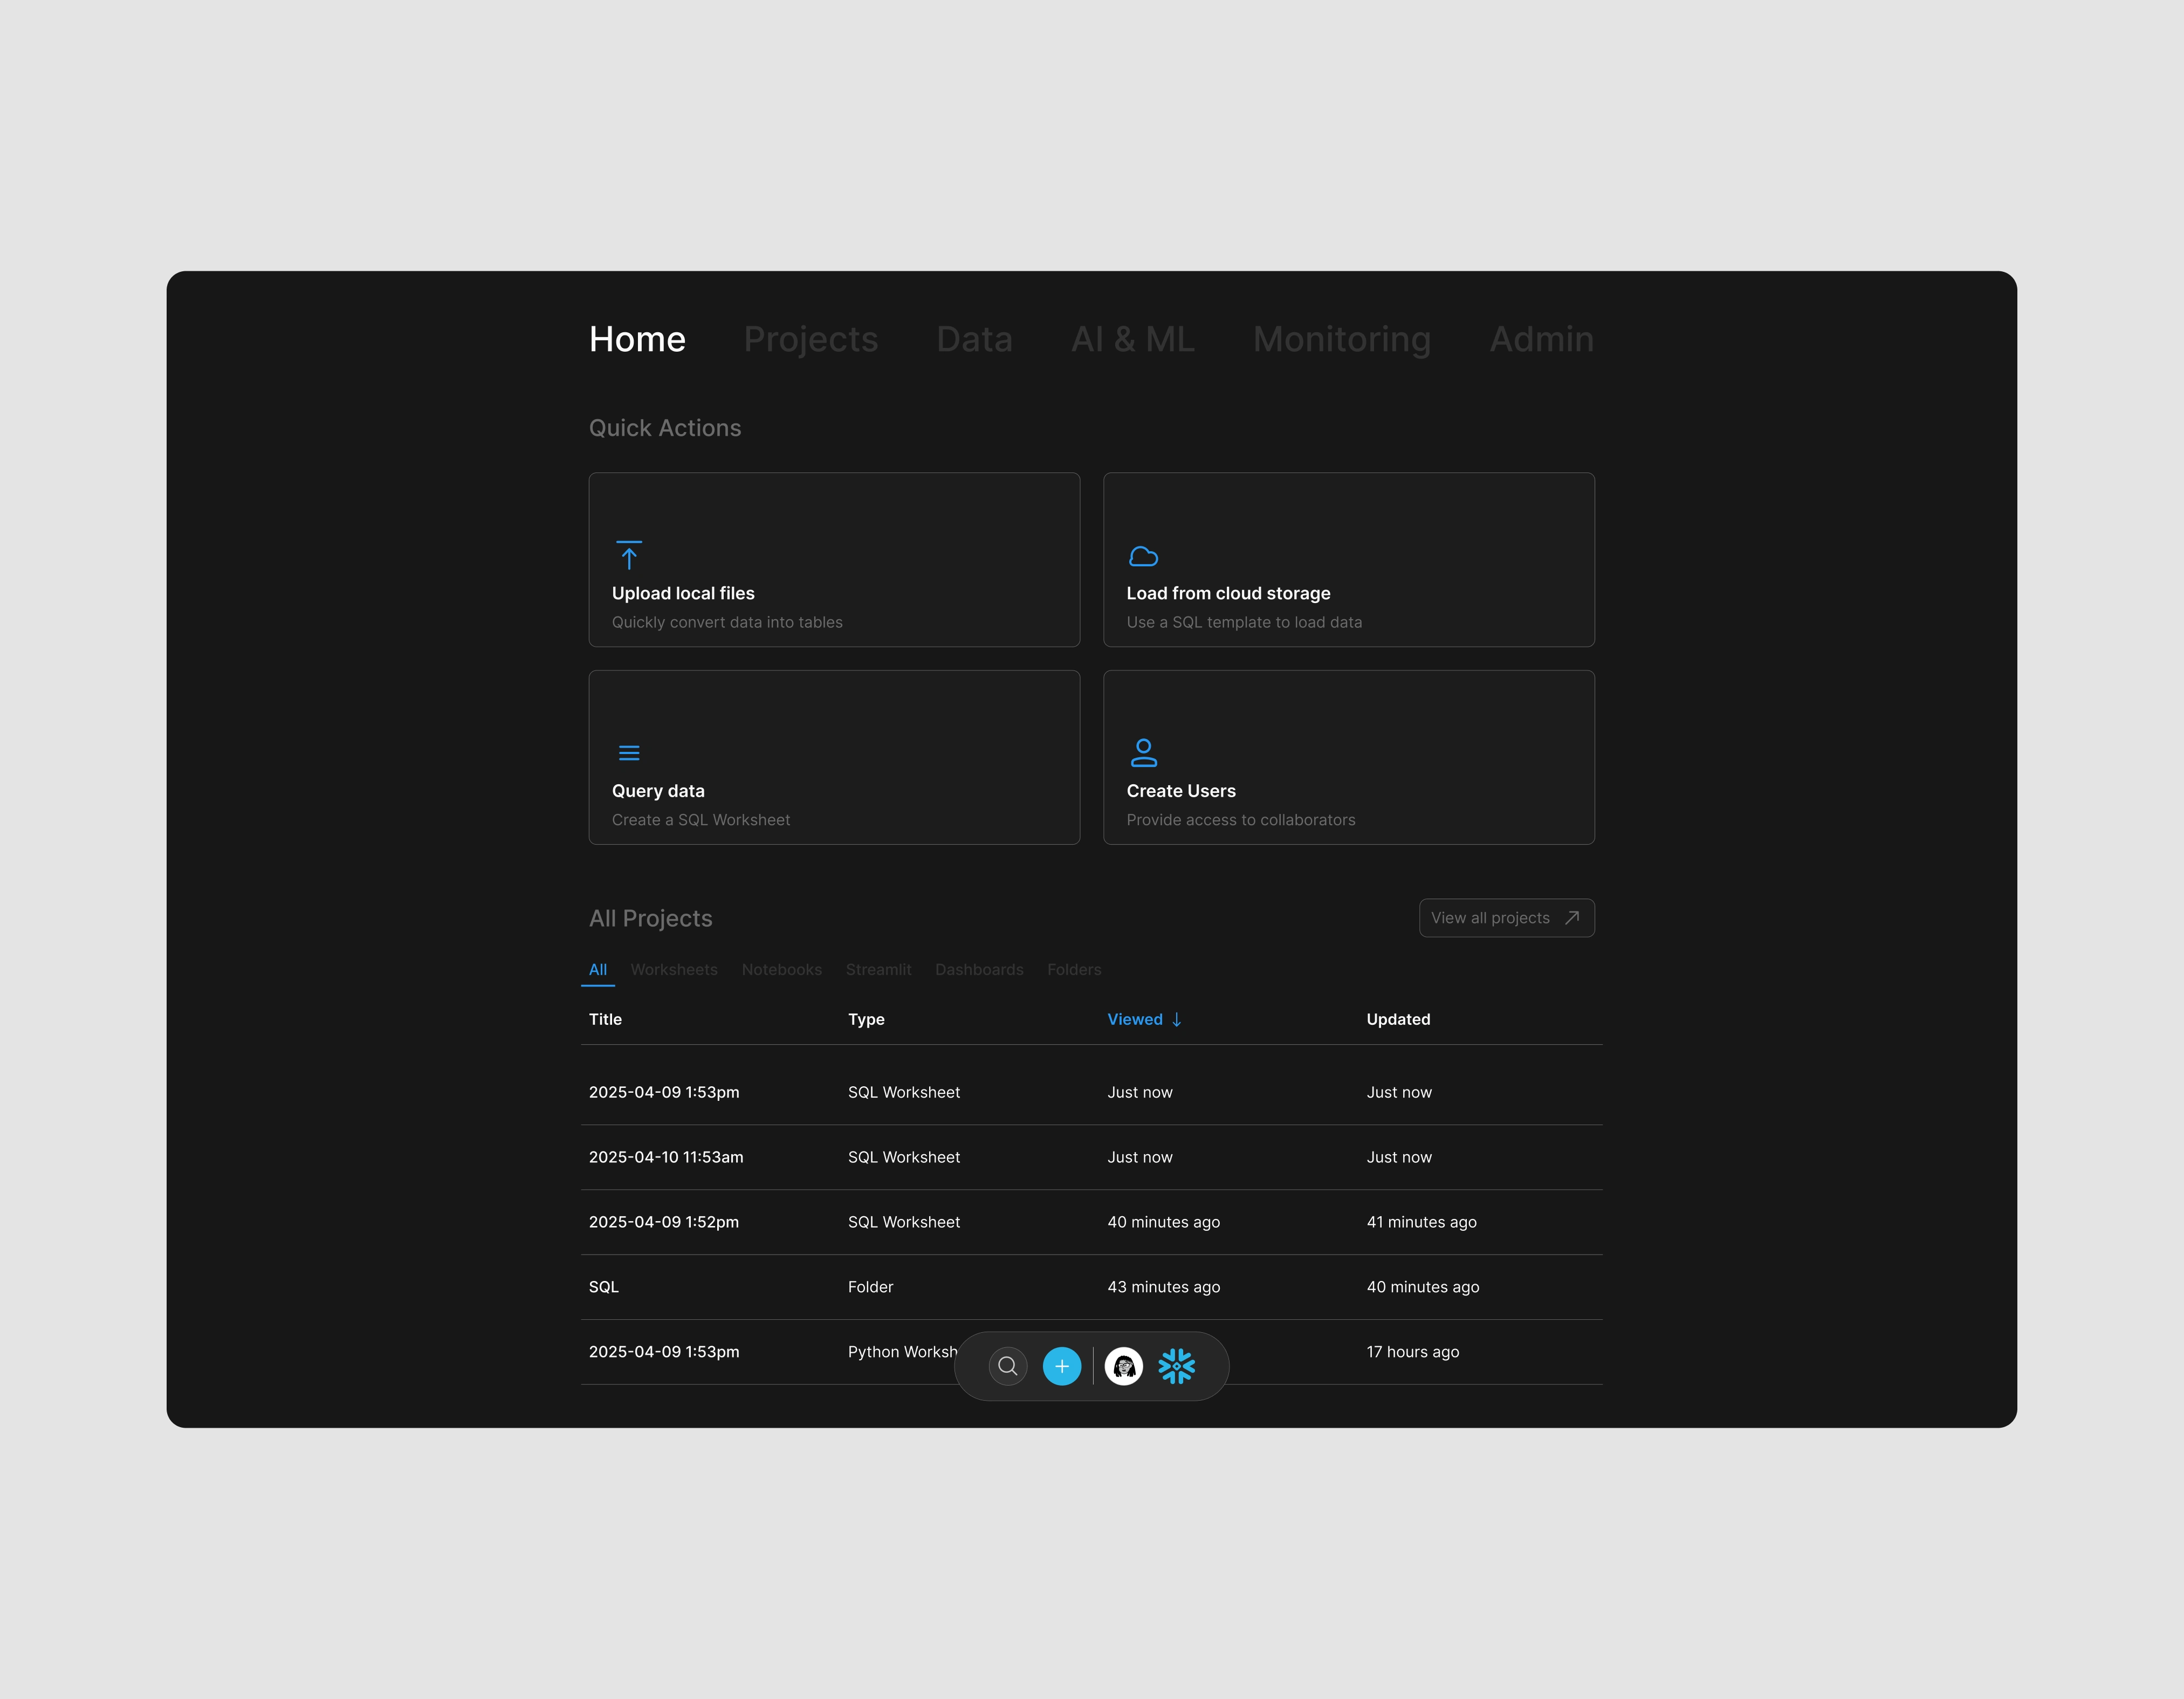Click the person icon on Create Users
The image size is (2184, 1699).
1143,752
